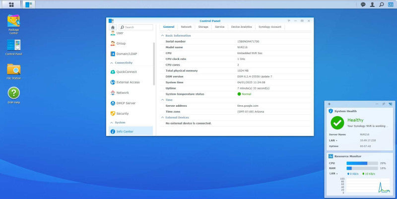This screenshot has width=397, height=199.
Task: Switch to the Network tab
Action: (x=186, y=27)
